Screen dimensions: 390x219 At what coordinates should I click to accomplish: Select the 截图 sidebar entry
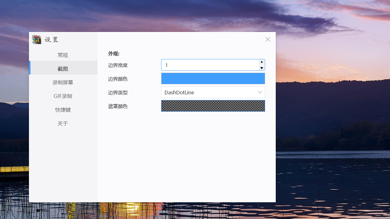pos(63,68)
